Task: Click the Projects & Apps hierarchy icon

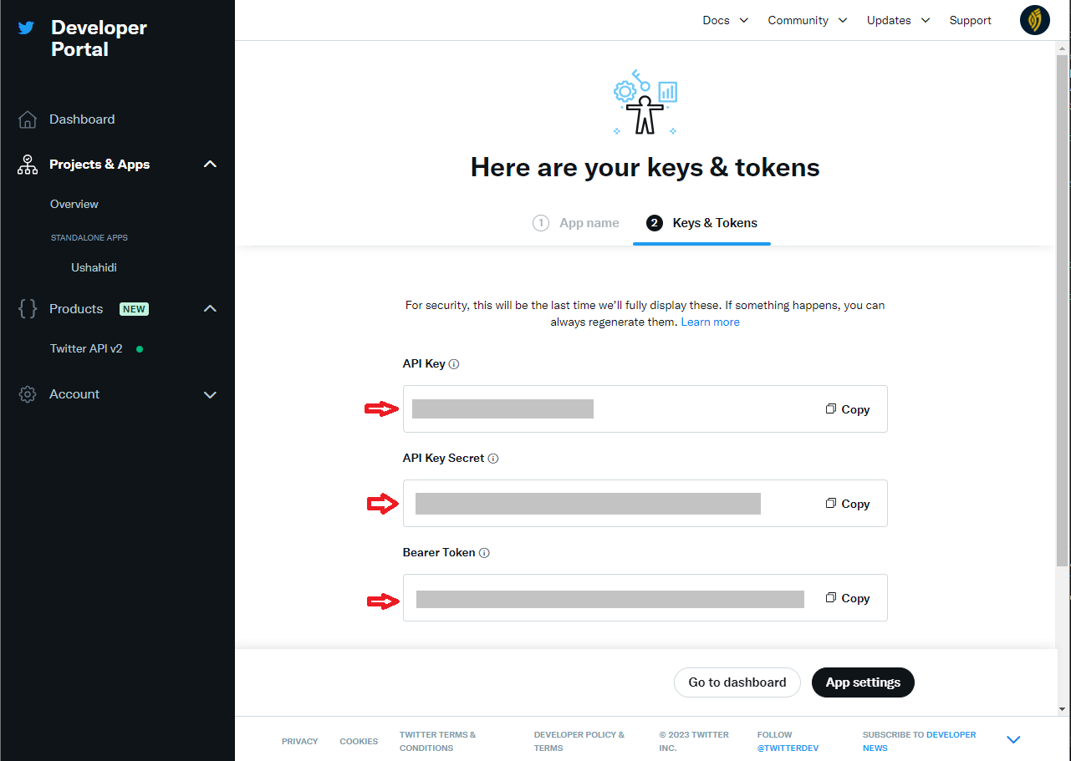Action: pos(28,165)
